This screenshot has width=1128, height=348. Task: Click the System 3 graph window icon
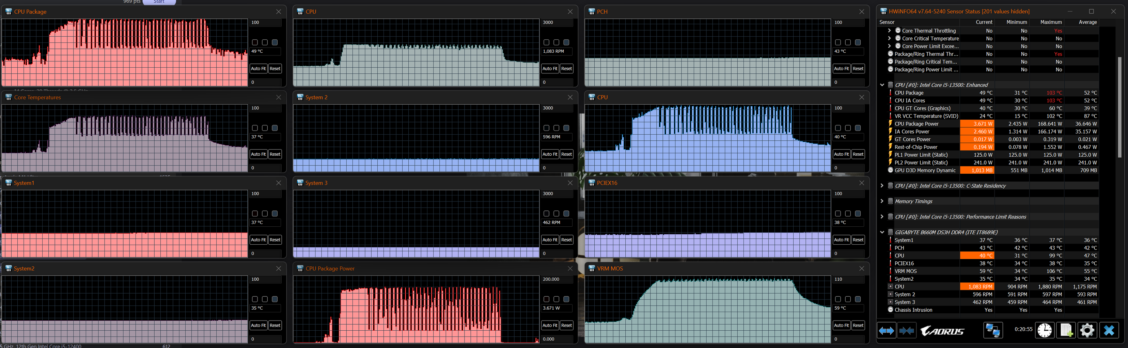tap(300, 183)
